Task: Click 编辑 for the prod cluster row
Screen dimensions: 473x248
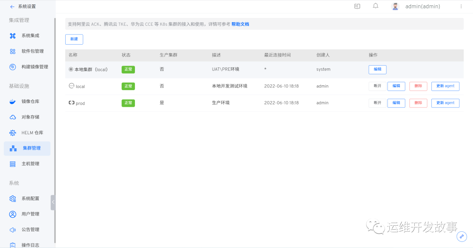Action: (396, 103)
